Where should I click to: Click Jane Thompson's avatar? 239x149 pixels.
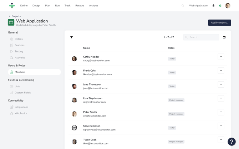pyautogui.click(x=75, y=86)
